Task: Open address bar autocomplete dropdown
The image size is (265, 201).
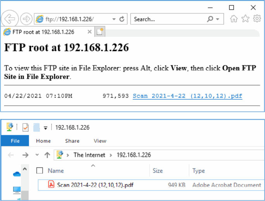Action: (114, 19)
